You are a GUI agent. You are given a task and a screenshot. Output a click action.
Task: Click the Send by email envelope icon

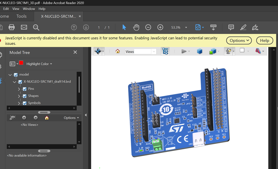click(x=24, y=27)
